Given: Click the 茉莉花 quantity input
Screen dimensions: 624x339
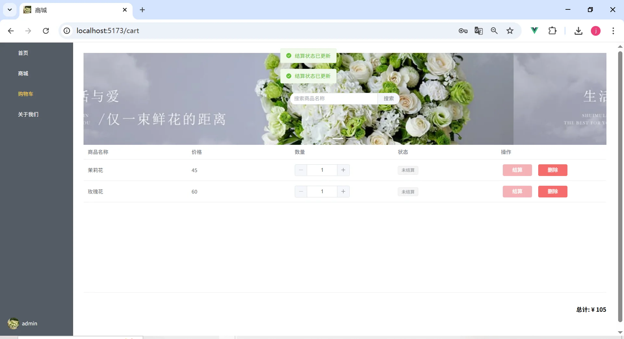Looking at the screenshot, I should pos(322,170).
